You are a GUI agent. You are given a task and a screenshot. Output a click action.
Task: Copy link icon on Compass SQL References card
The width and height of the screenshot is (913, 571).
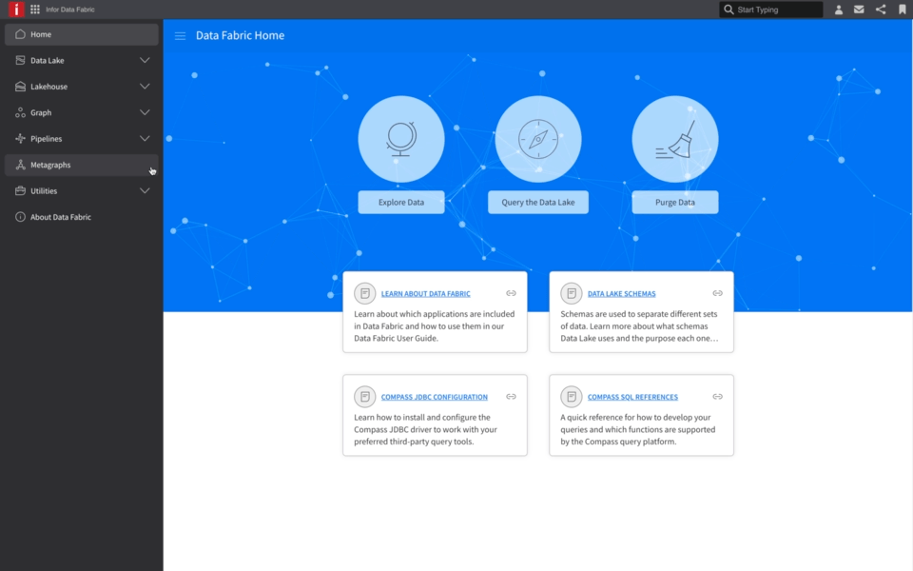click(x=717, y=396)
